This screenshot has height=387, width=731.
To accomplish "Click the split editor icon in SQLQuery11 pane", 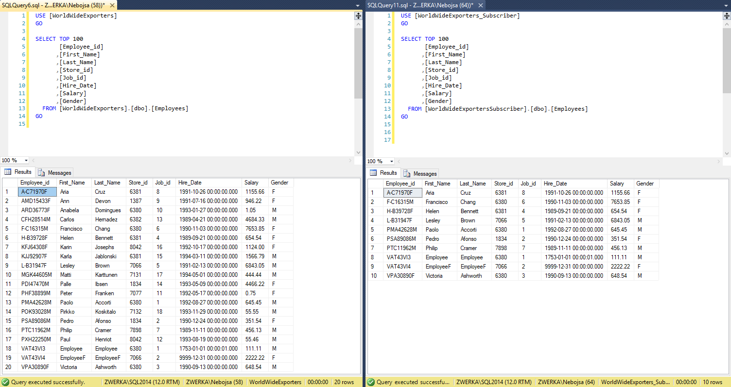I will 727,16.
